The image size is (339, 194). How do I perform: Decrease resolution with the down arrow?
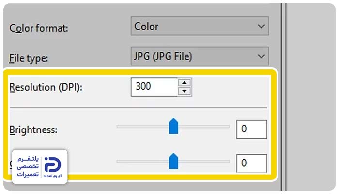point(185,91)
